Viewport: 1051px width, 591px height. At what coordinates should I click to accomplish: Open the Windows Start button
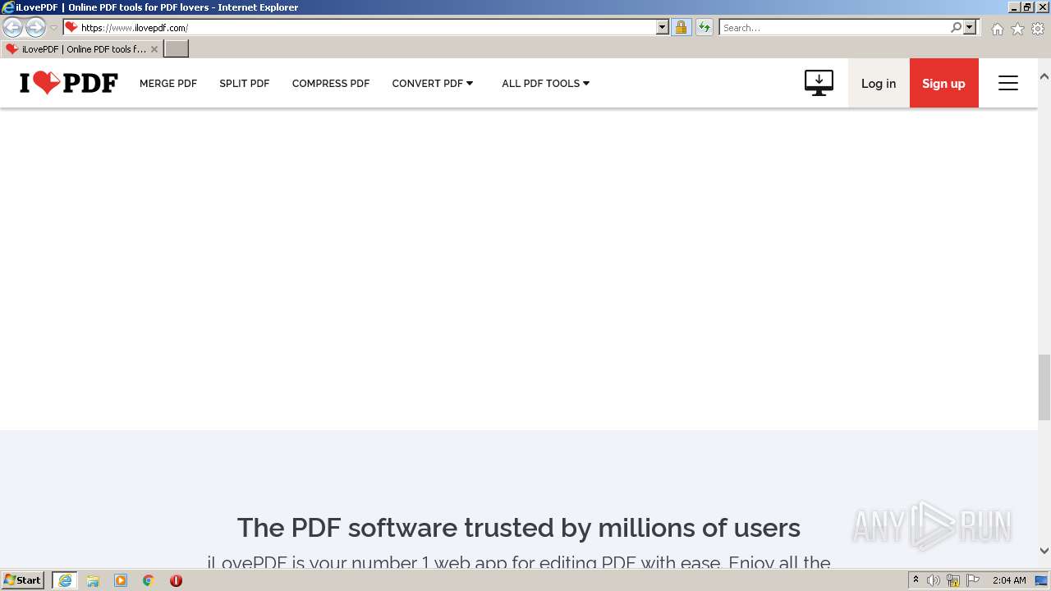tap(23, 580)
